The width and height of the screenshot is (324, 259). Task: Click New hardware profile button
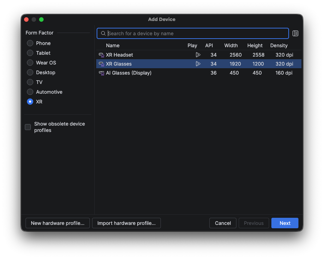point(58,223)
